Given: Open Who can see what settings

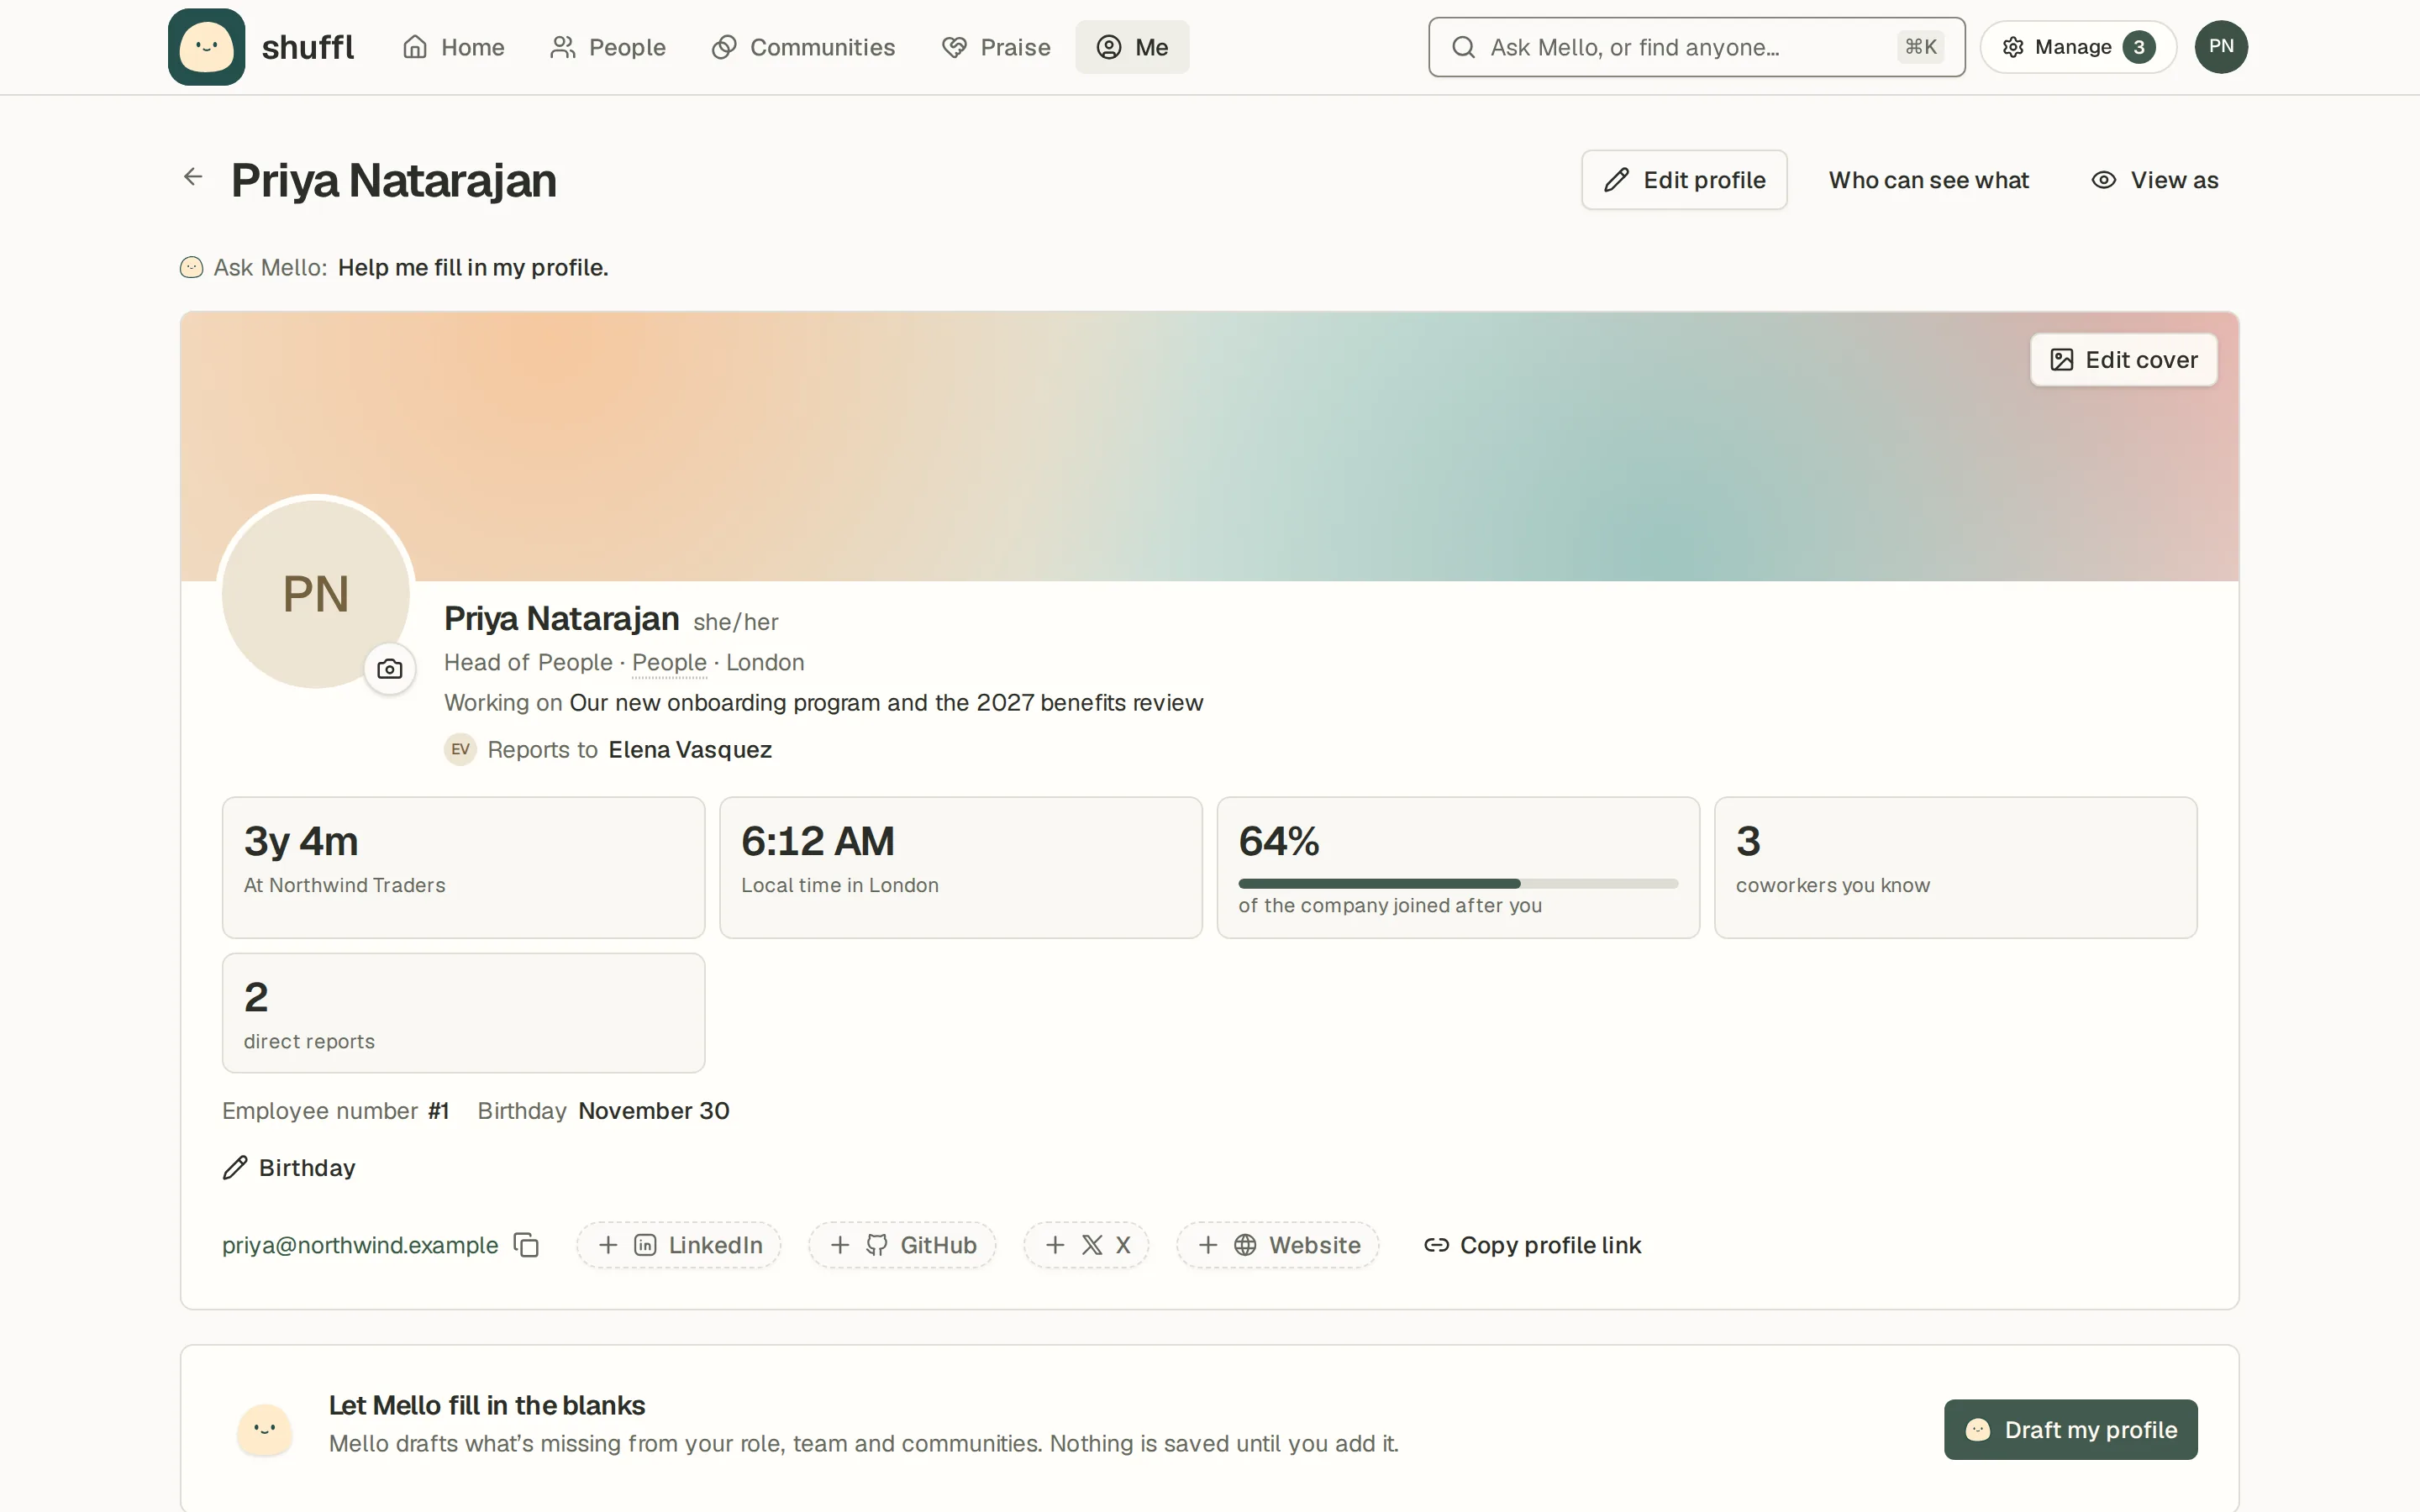Looking at the screenshot, I should pyautogui.click(x=1928, y=180).
